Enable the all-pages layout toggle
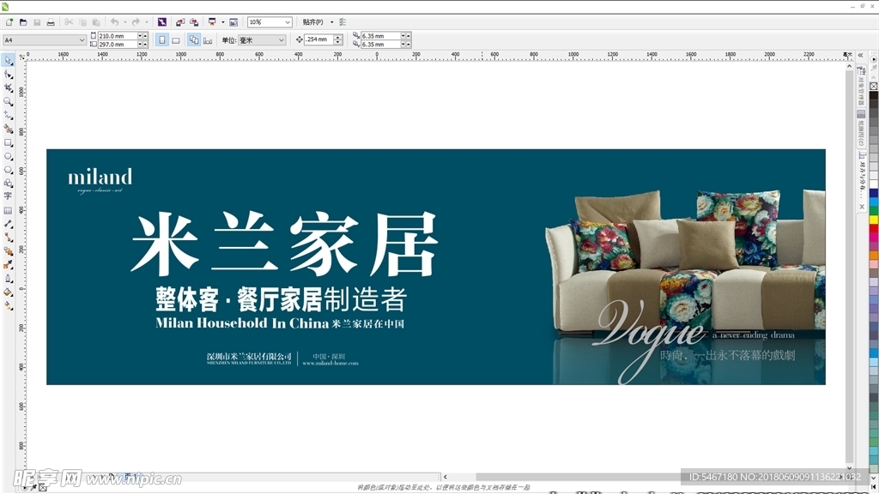The image size is (879, 494). [x=192, y=39]
